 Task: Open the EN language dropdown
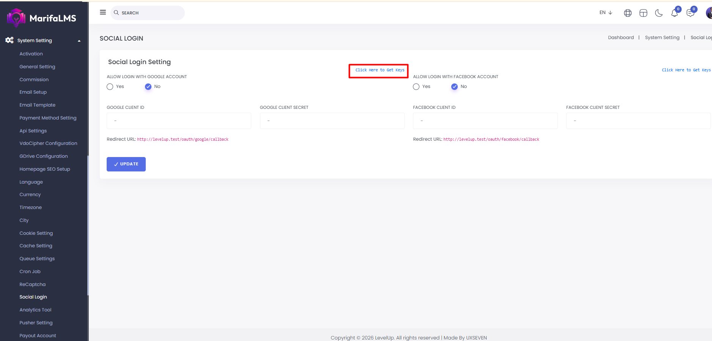tap(606, 13)
